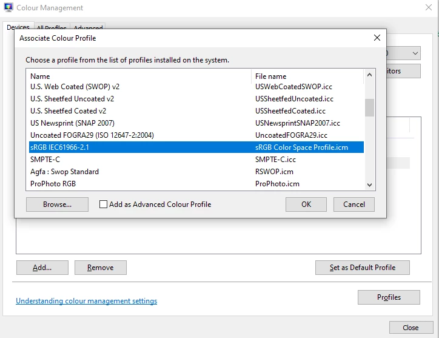This screenshot has height=338, width=439.
Task: Click the Colour Management monitor icon
Action: point(8,7)
